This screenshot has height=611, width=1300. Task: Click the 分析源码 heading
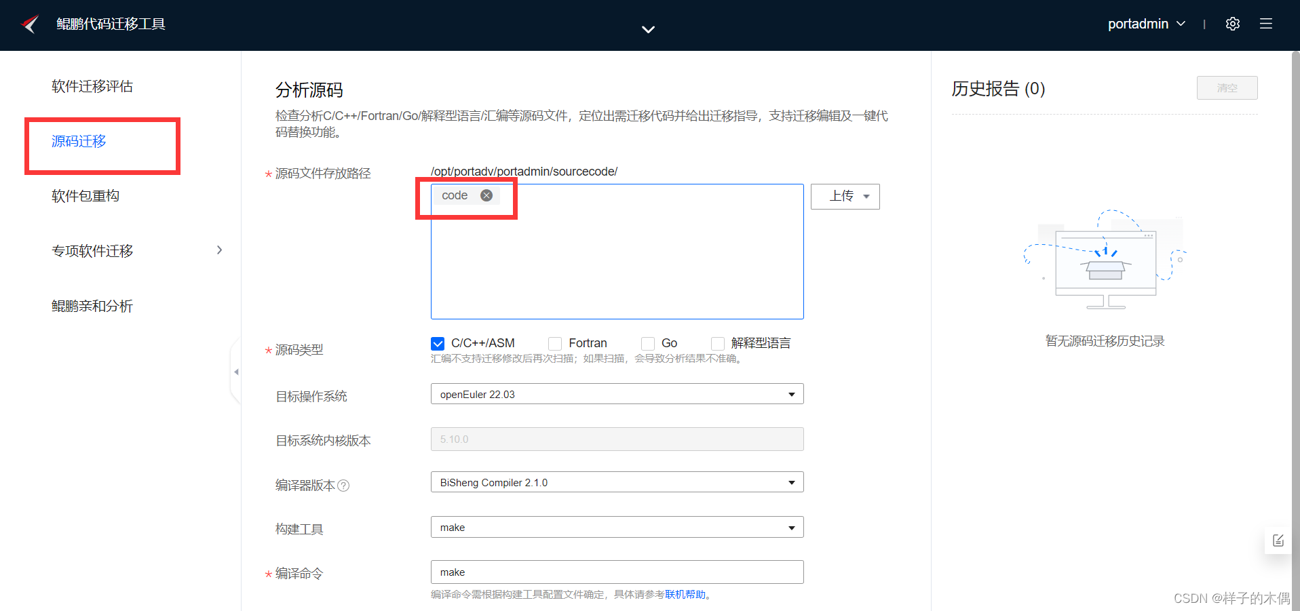(x=309, y=90)
